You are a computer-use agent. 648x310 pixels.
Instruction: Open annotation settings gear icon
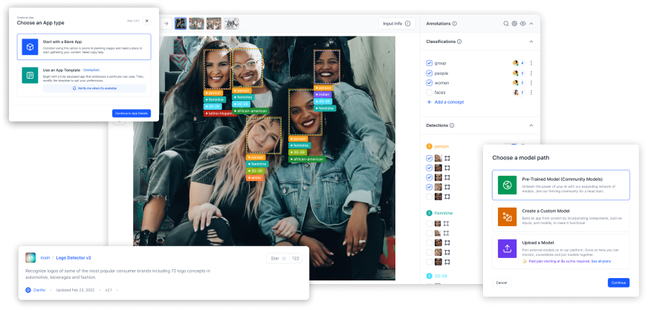point(514,24)
